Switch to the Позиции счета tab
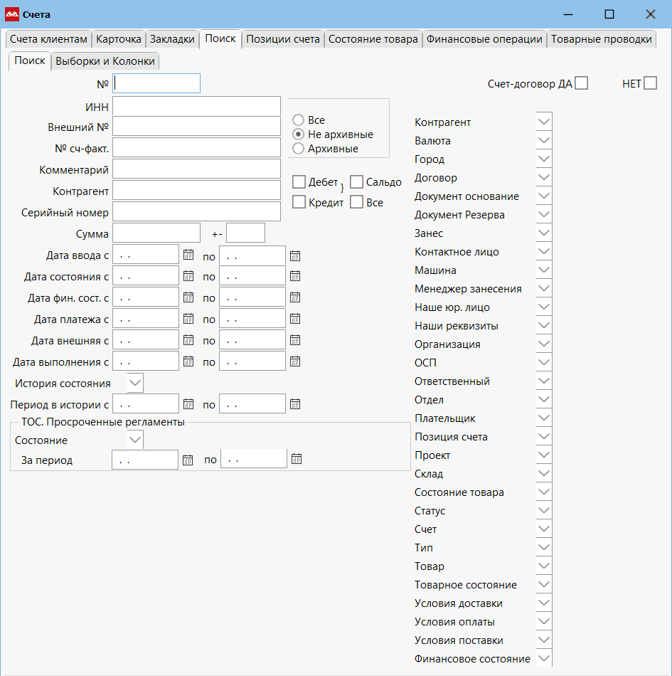The image size is (672, 676). pos(282,39)
